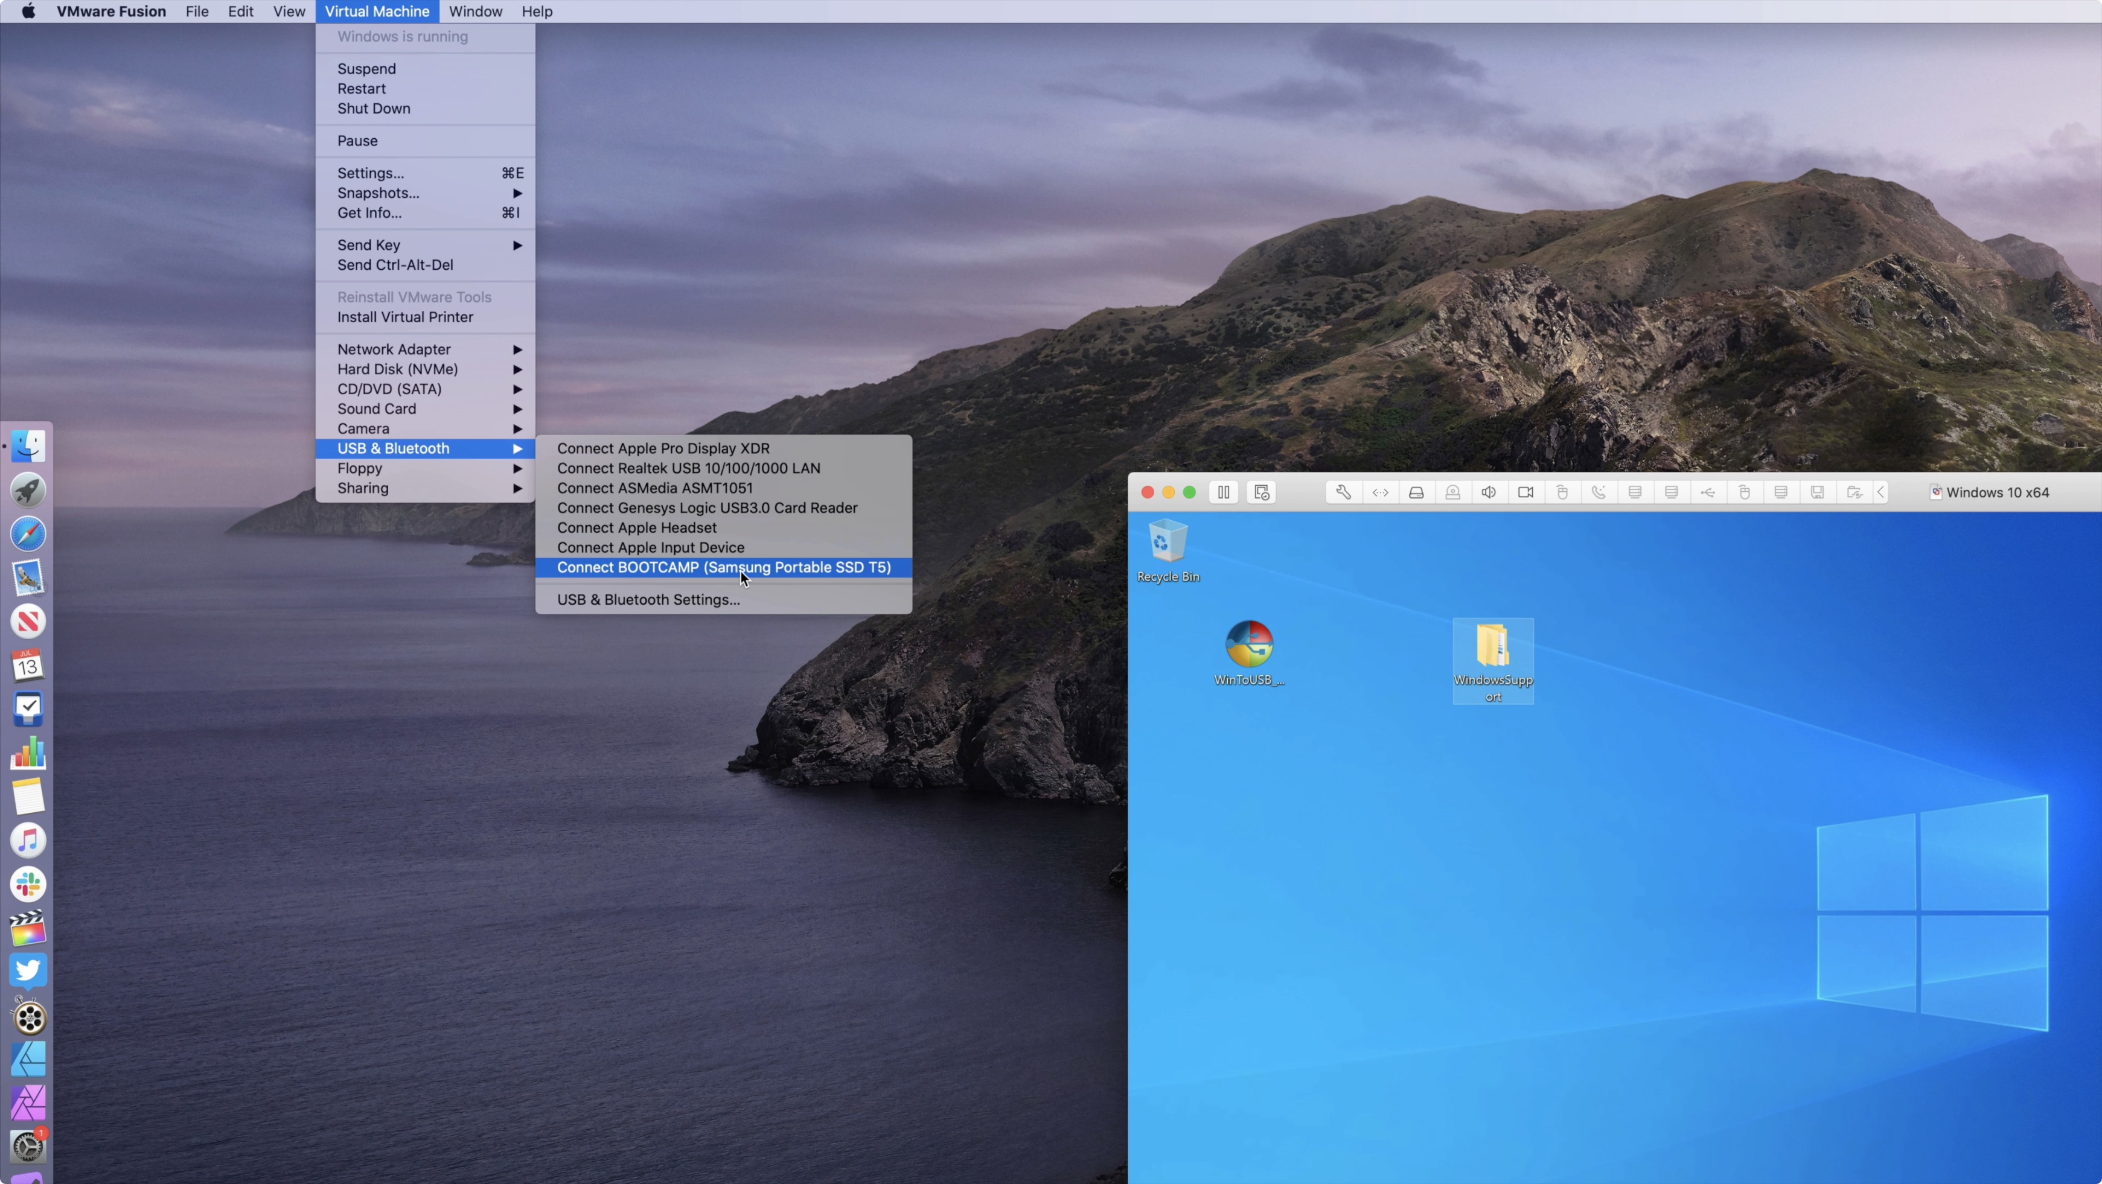Viewport: 2102px width, 1184px height.
Task: Click the pause VM toolbar button
Action: coord(1223,492)
